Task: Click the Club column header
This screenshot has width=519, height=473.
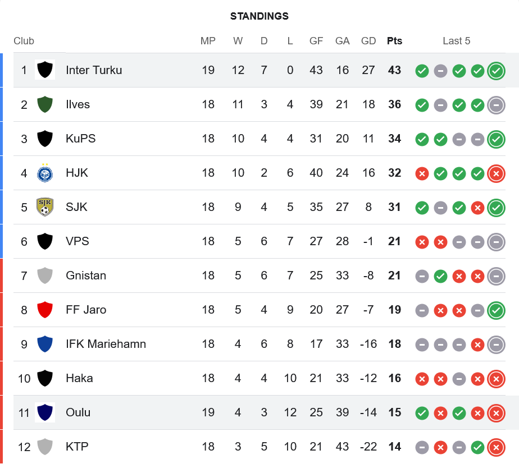Action: pyautogui.click(x=24, y=41)
